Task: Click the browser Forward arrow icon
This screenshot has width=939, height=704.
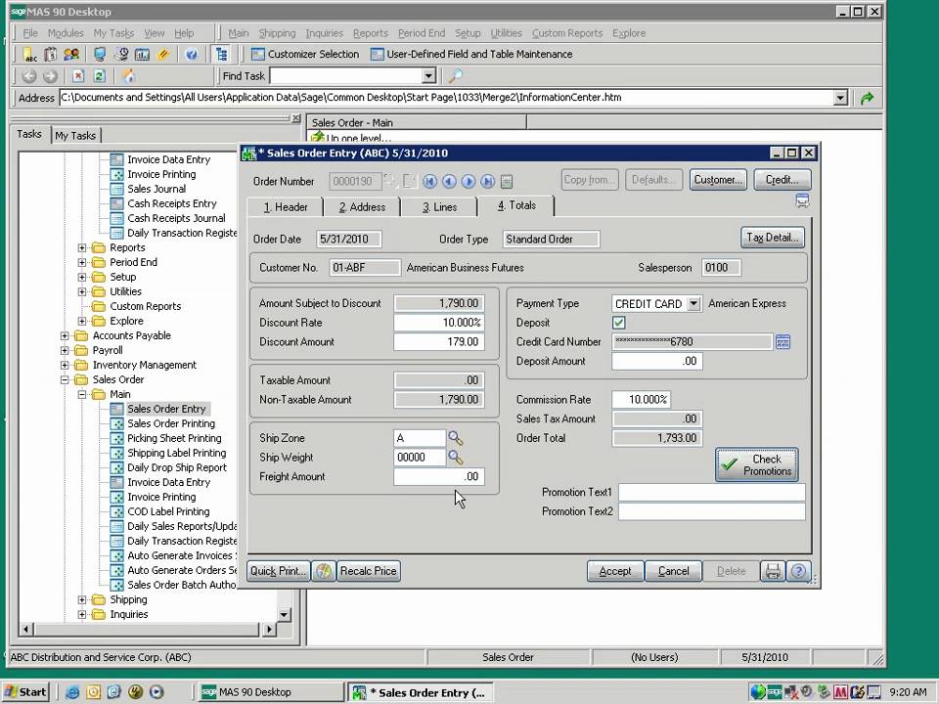Action: (50, 76)
